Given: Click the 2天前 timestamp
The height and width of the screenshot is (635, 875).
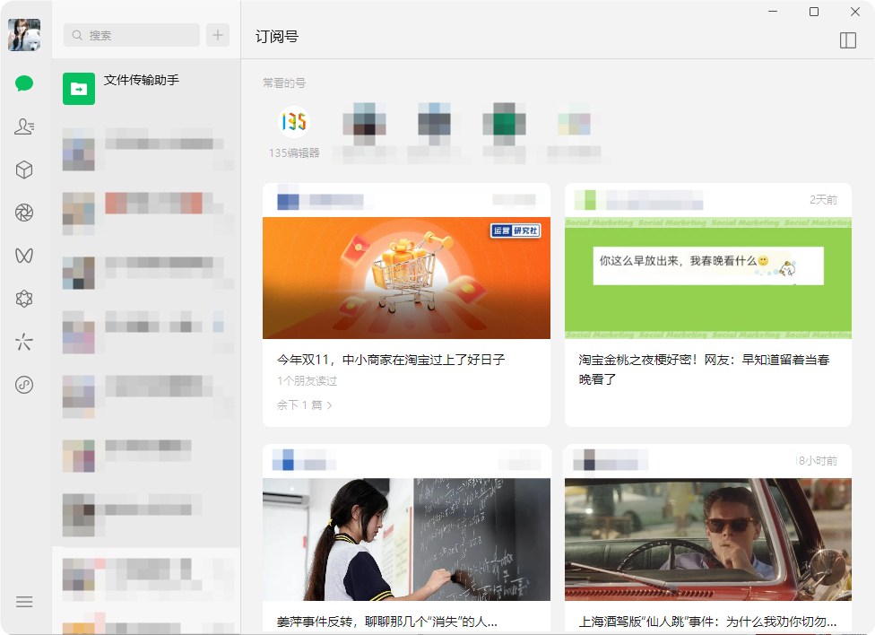Looking at the screenshot, I should [823, 200].
